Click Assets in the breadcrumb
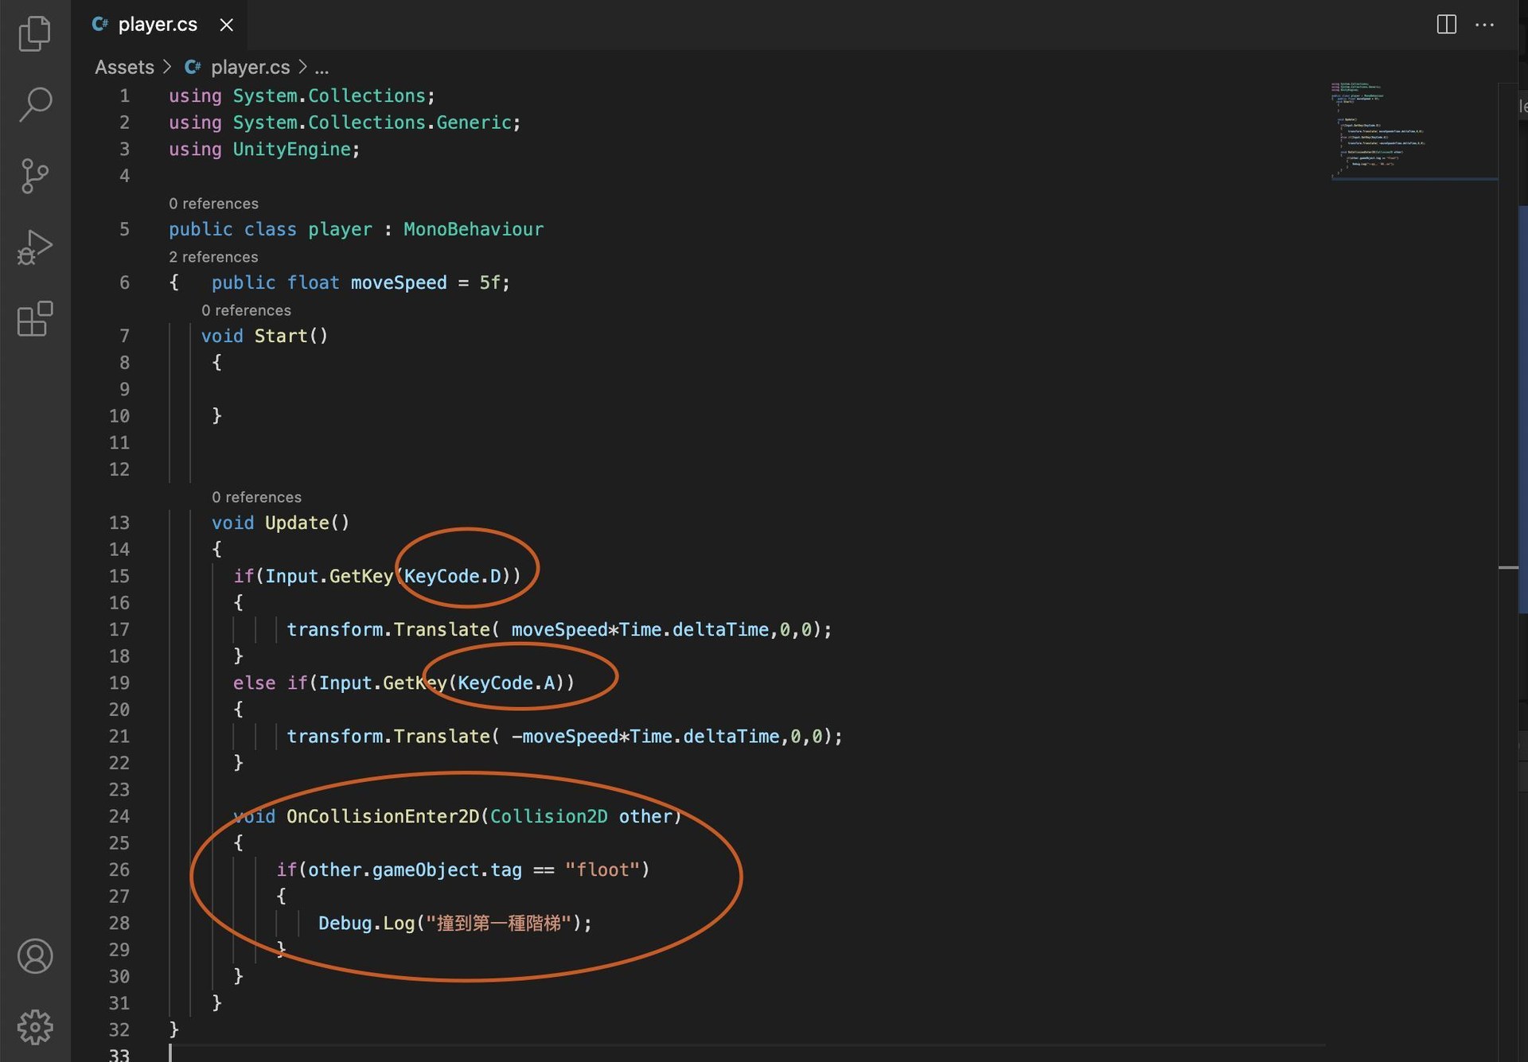Screen dimensions: 1528x1062 point(124,67)
